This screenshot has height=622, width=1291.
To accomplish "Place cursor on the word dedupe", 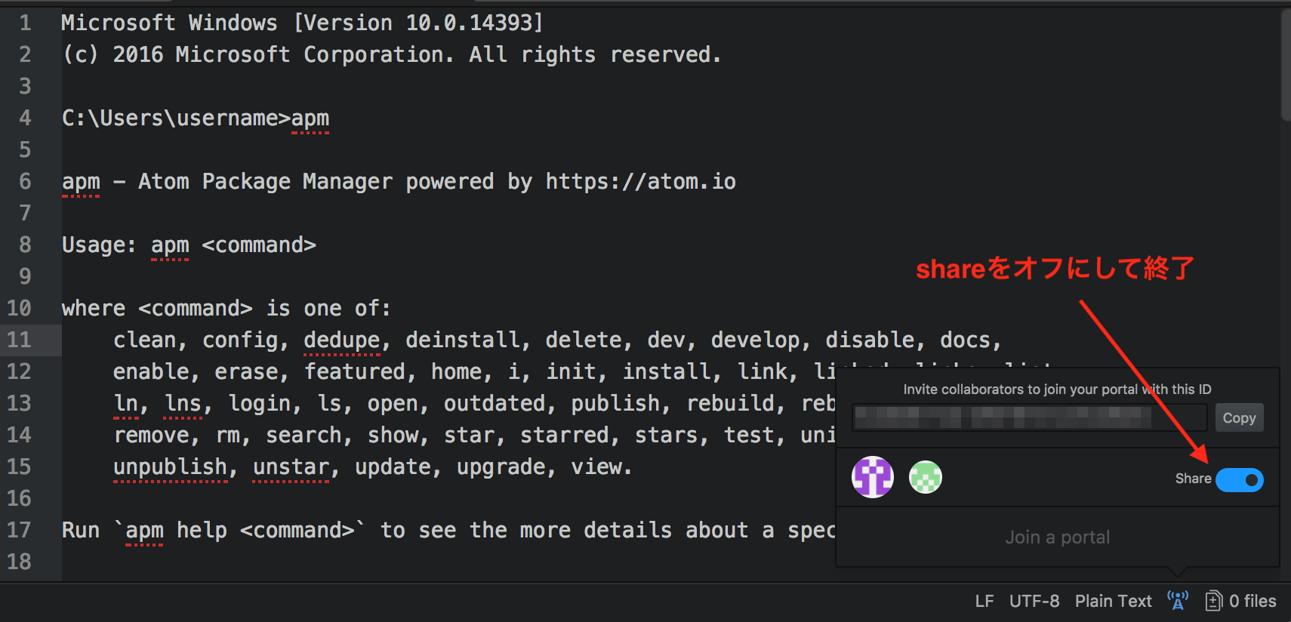I will tap(341, 340).
